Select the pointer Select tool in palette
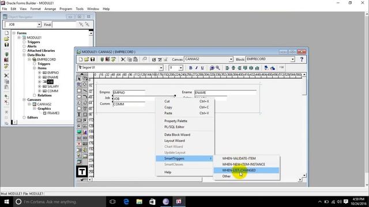Image resolution: width=369 pixels, height=207 pixels. click(x=79, y=79)
